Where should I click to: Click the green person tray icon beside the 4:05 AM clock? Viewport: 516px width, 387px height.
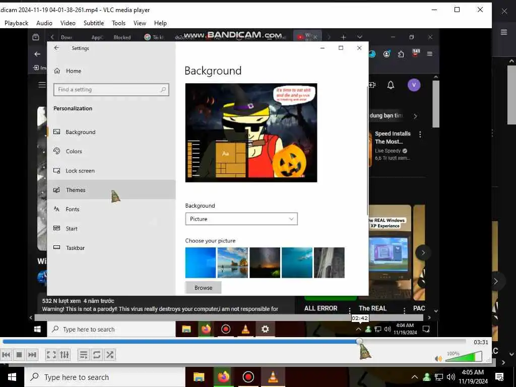427,377
